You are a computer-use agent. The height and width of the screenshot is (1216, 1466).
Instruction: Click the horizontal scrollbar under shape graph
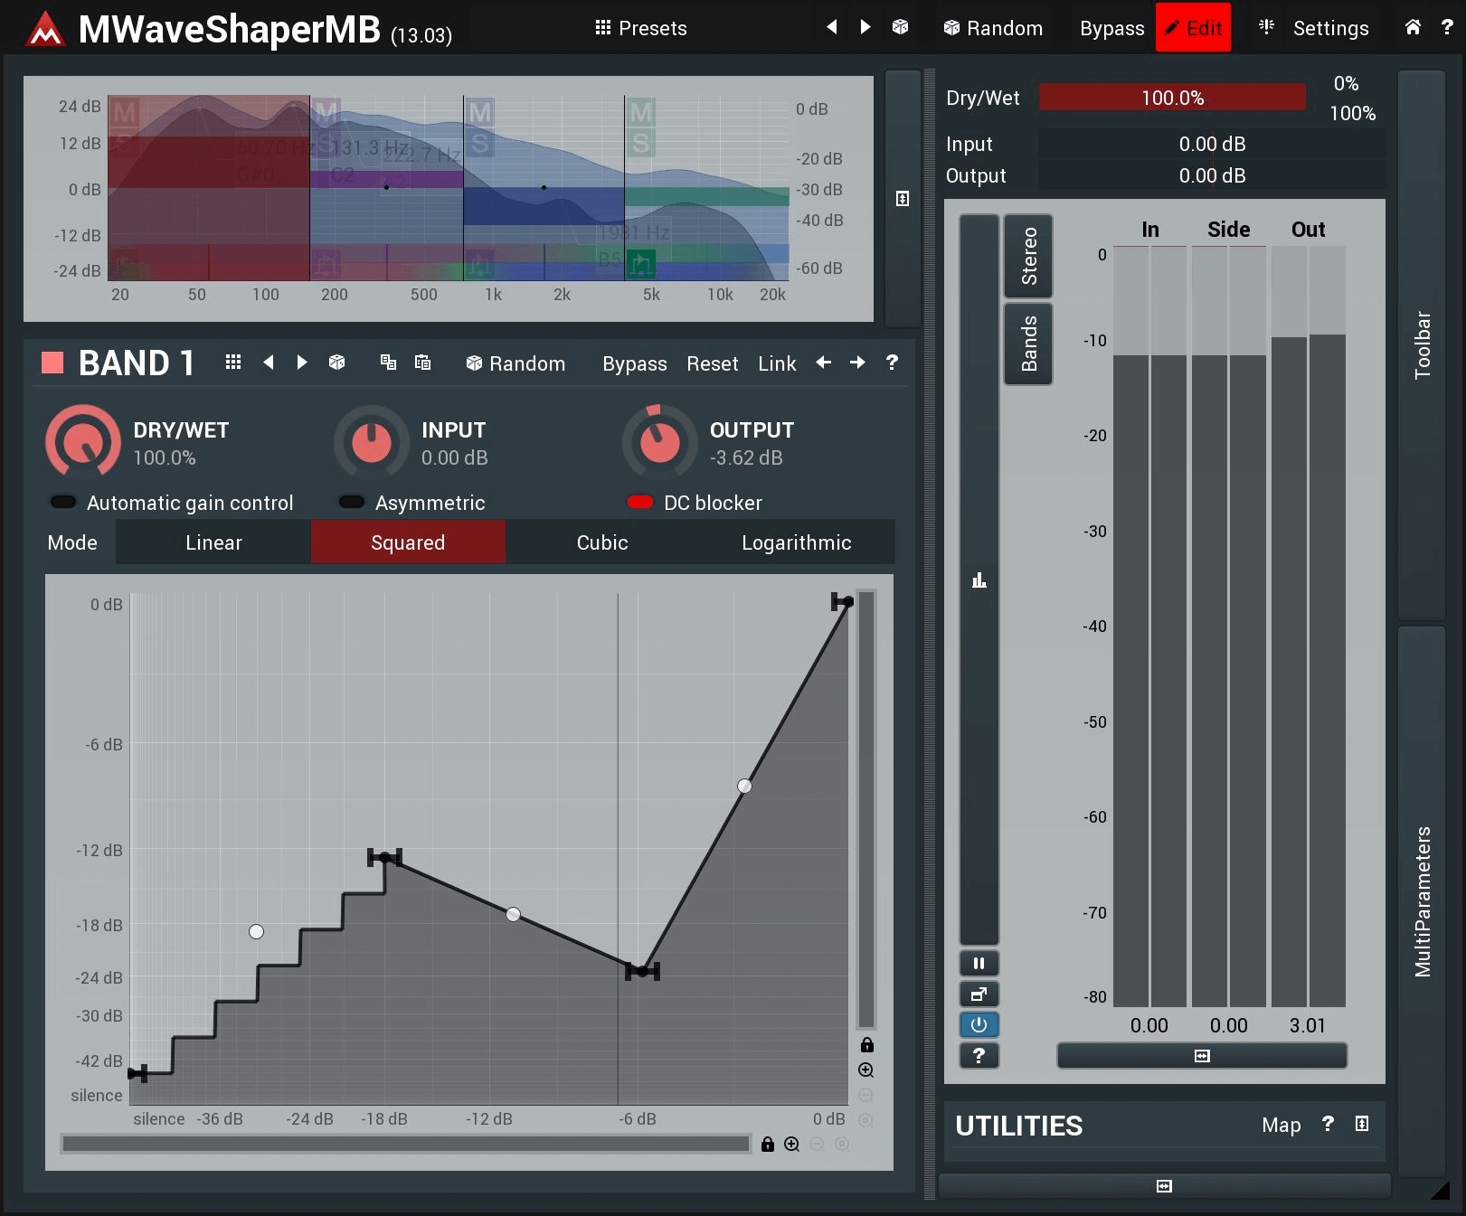click(x=406, y=1145)
